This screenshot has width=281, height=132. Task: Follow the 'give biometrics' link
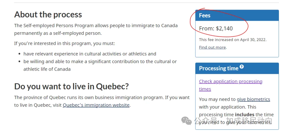[253, 99]
